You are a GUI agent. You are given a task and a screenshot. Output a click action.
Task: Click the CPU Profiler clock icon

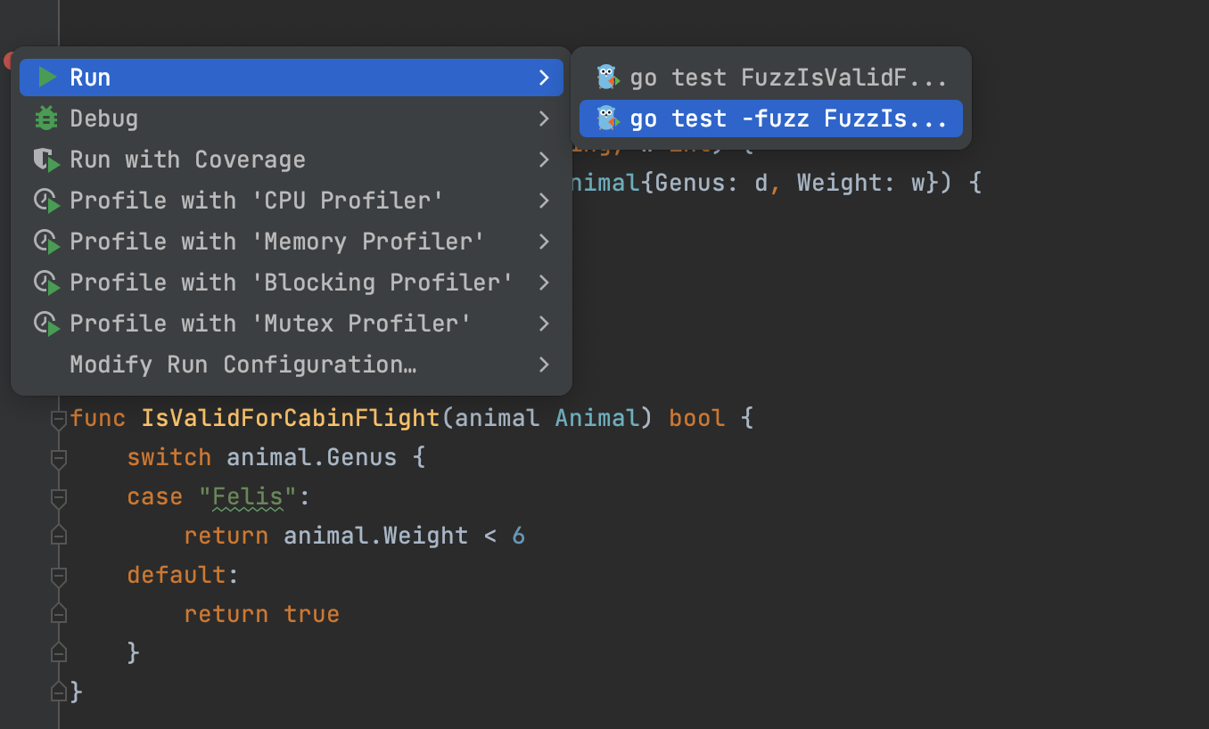(x=45, y=200)
